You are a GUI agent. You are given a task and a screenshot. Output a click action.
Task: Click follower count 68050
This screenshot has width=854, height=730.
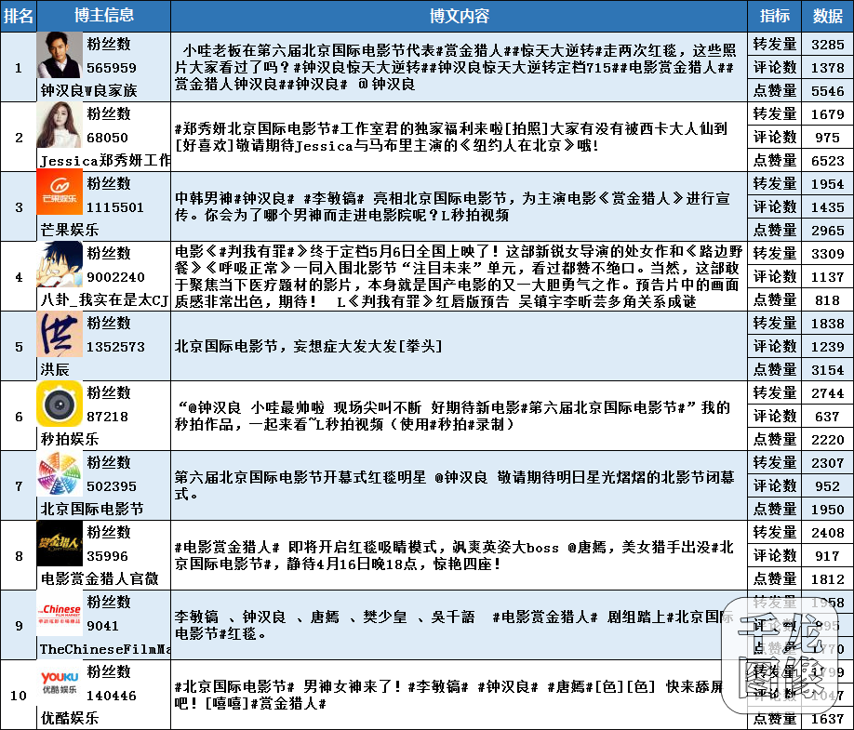pyautogui.click(x=107, y=138)
